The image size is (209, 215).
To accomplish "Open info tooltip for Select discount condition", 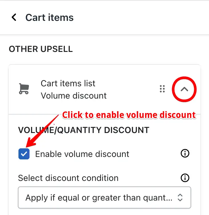I will click(185, 178).
